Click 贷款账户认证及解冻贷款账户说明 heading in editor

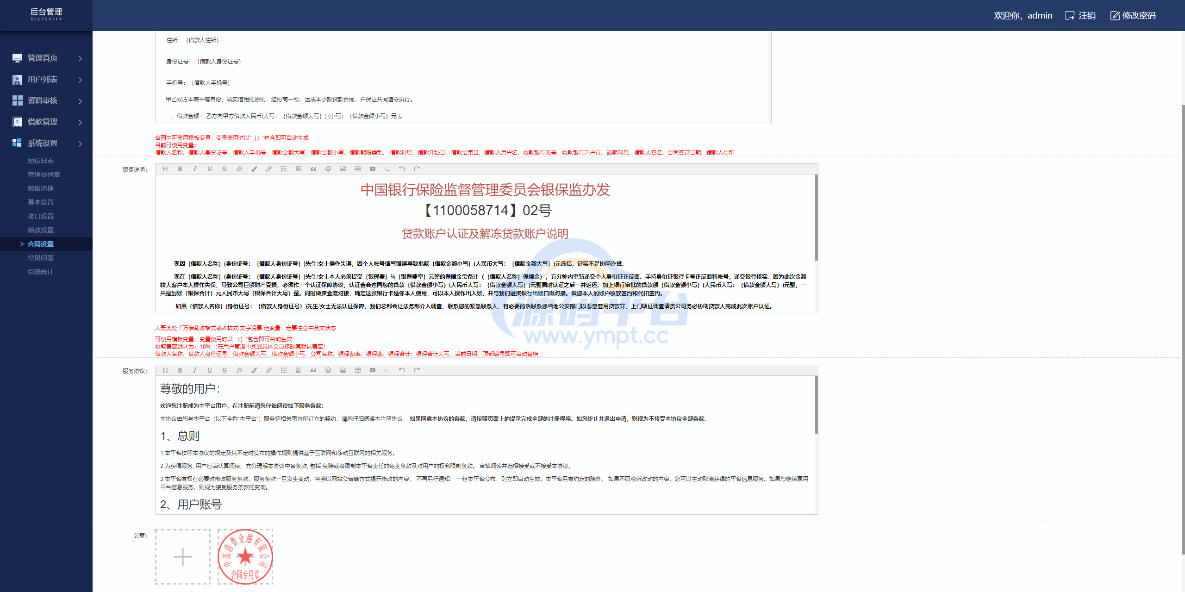coord(485,234)
